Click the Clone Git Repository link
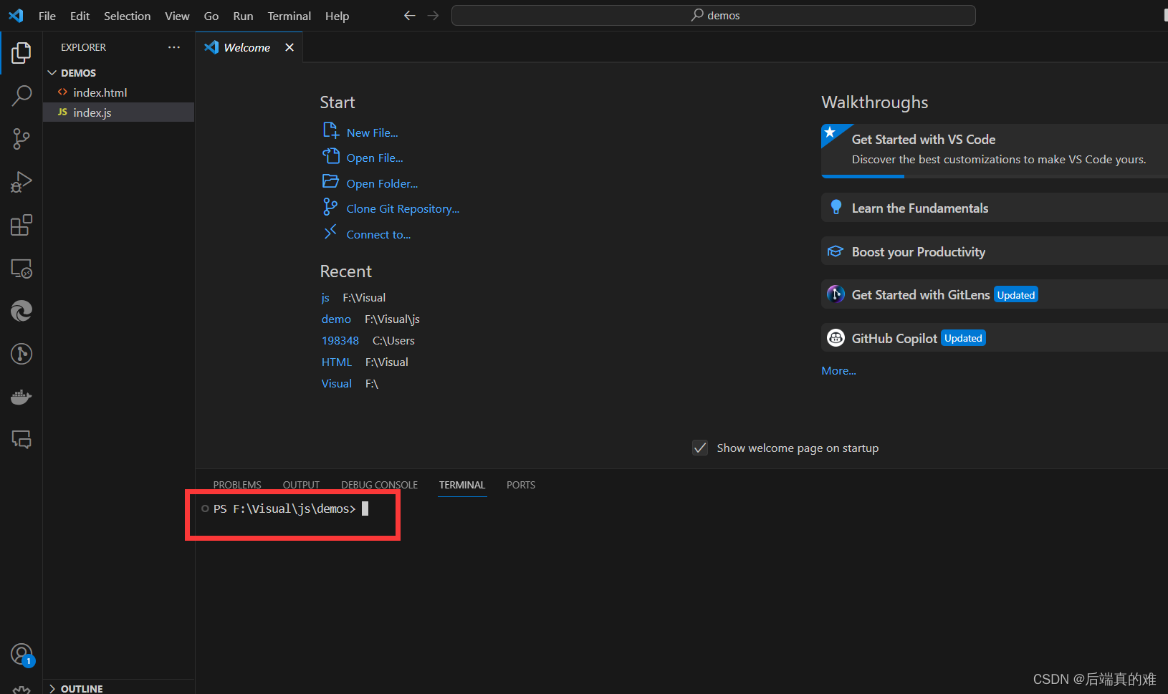Viewport: 1168px width, 694px height. click(x=403, y=208)
